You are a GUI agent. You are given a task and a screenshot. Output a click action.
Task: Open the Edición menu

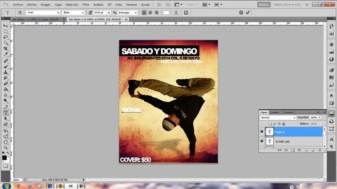[x=32, y=5]
